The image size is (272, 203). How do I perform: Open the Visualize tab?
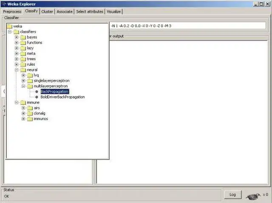[x=113, y=11]
